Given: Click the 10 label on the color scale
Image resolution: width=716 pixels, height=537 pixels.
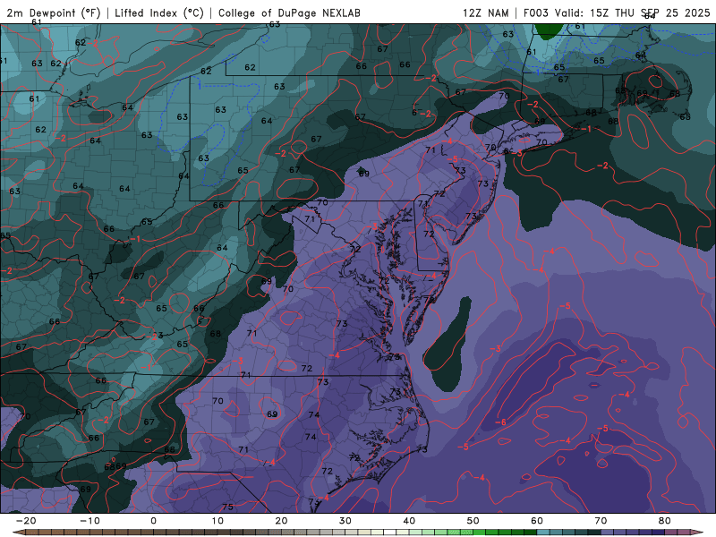Looking at the screenshot, I should click(217, 521).
